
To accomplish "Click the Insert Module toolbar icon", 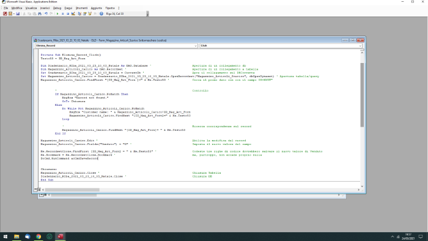I will point(10,13).
